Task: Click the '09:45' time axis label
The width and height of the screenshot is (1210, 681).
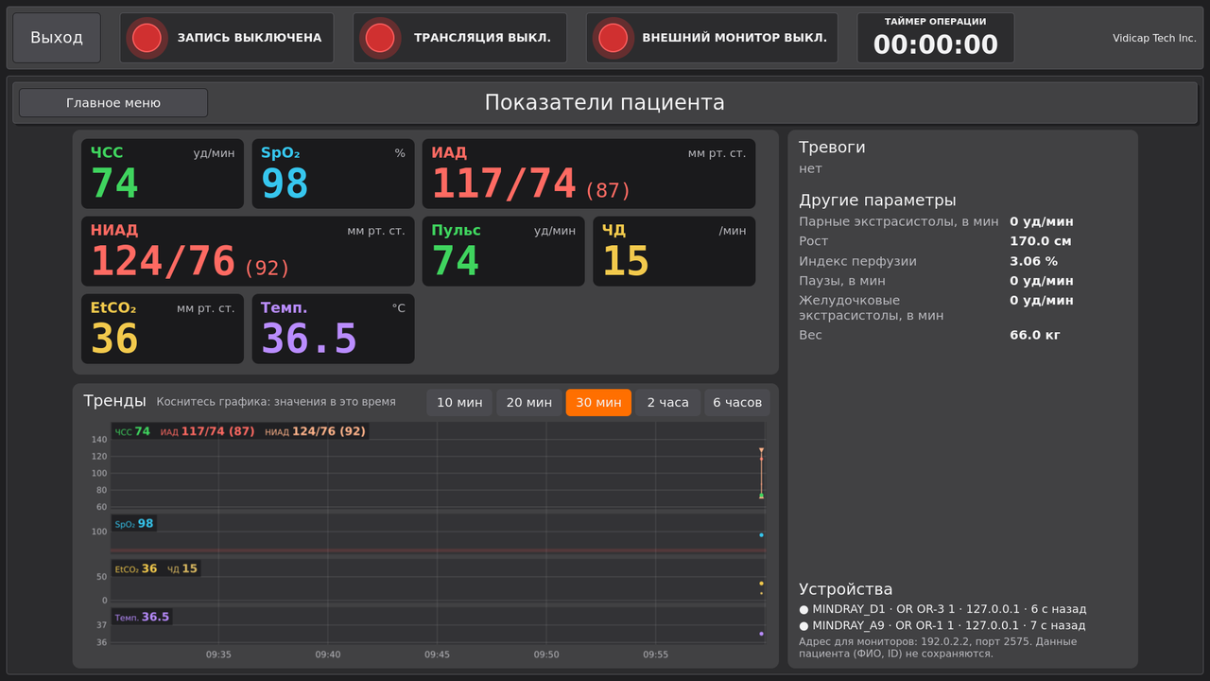Action: [437, 655]
